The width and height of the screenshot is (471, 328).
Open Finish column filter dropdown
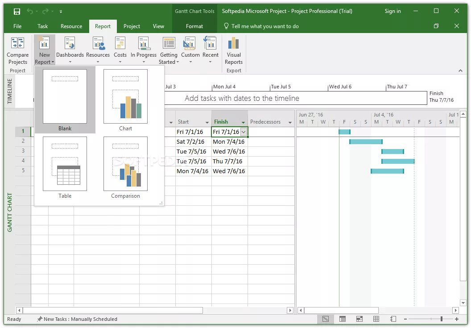pyautogui.click(x=244, y=122)
